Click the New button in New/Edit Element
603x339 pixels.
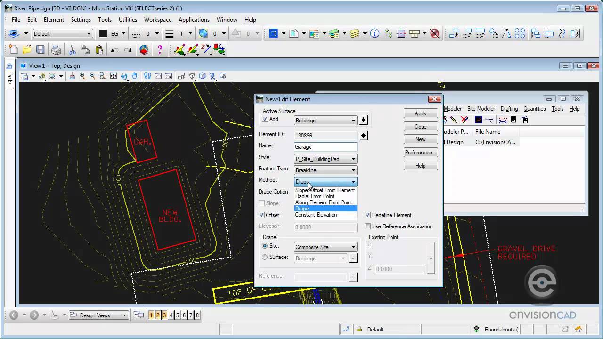420,139
